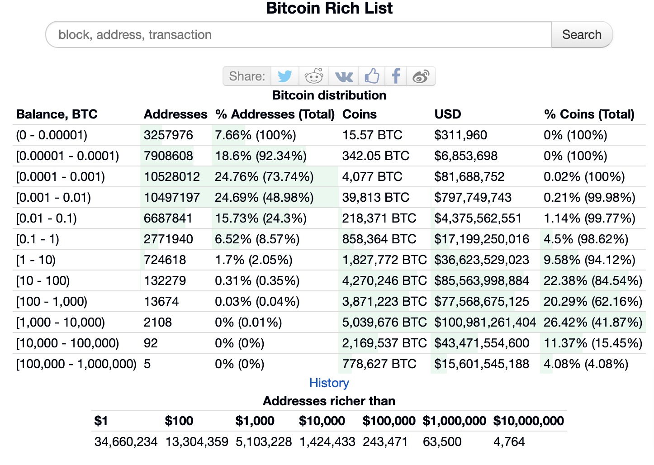Viewport: 654px width, 465px height.
Task: Click the Coins column header
Action: 360,114
